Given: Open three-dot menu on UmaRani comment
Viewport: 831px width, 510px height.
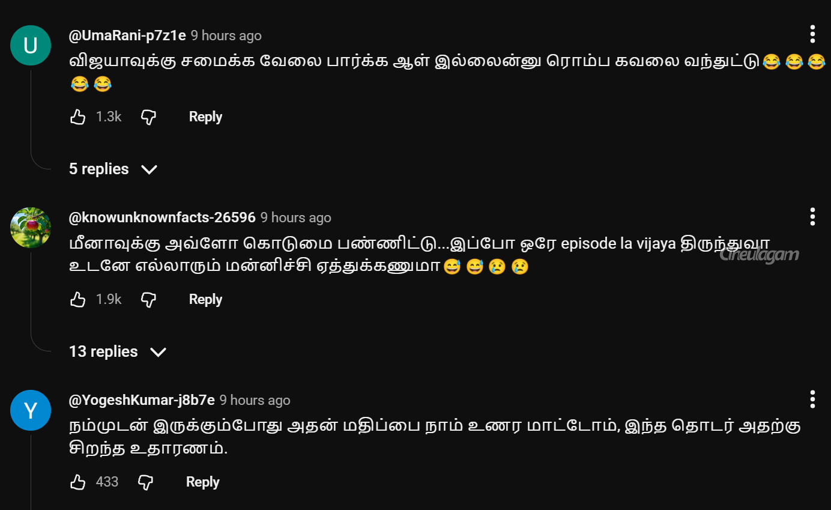Looking at the screenshot, I should [812, 34].
